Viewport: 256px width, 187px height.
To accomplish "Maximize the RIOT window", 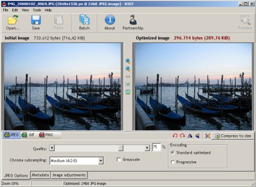I will [x=246, y=4].
